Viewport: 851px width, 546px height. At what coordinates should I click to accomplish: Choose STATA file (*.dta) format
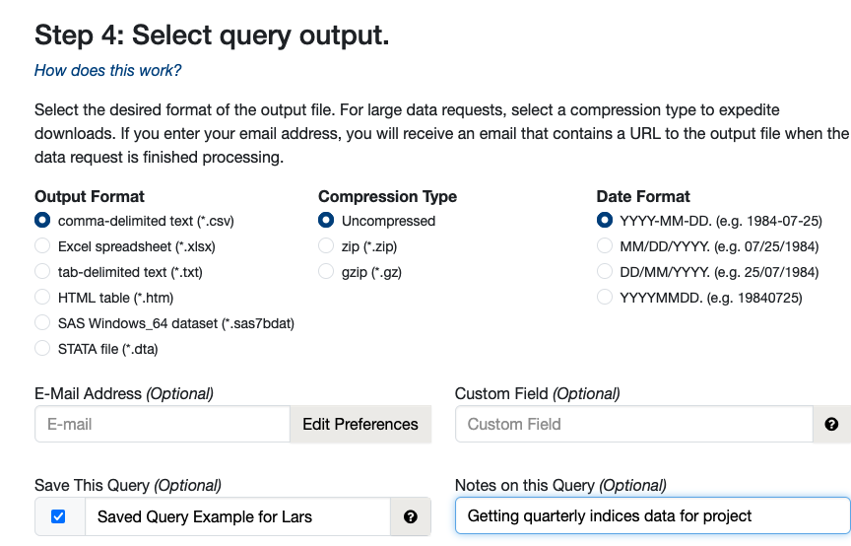coord(42,349)
